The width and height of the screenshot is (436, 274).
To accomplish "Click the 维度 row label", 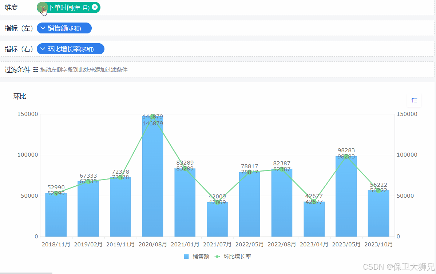I will 11,8.
